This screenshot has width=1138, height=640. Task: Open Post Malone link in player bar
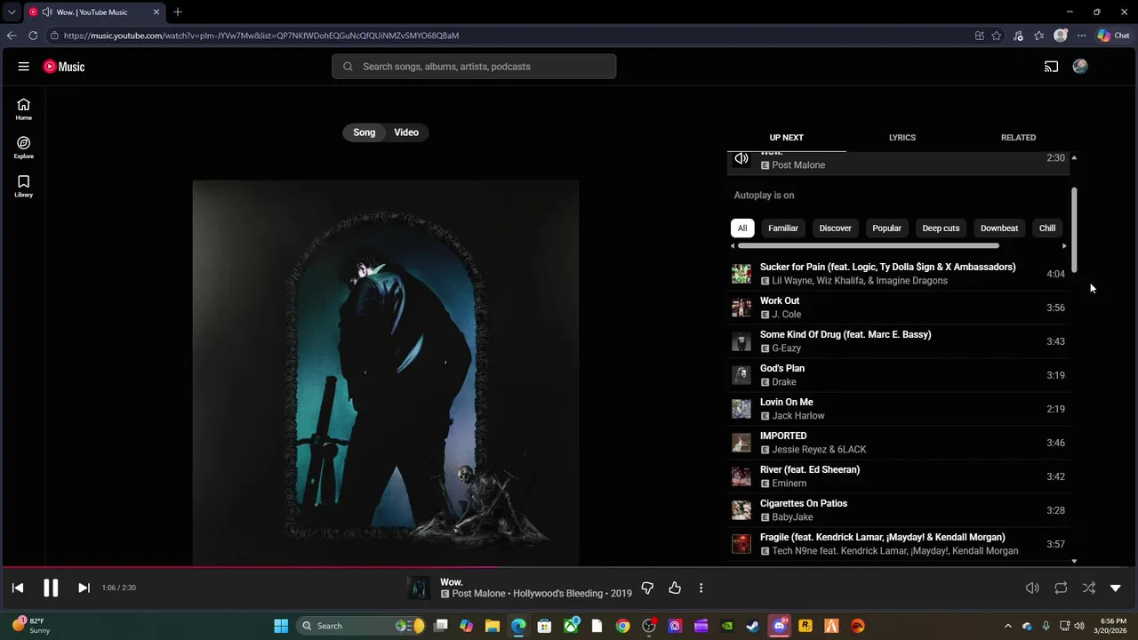(478, 594)
